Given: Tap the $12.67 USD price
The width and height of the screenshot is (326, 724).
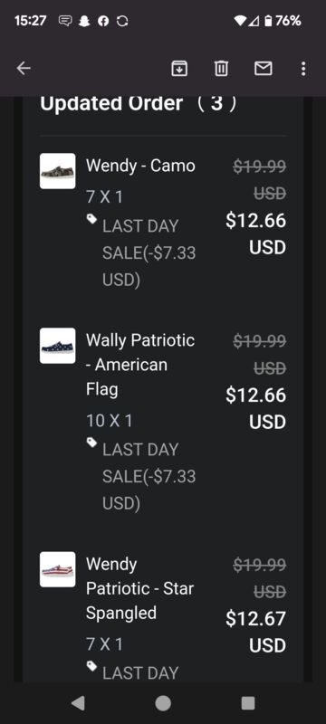Looking at the screenshot, I should click(x=255, y=632).
